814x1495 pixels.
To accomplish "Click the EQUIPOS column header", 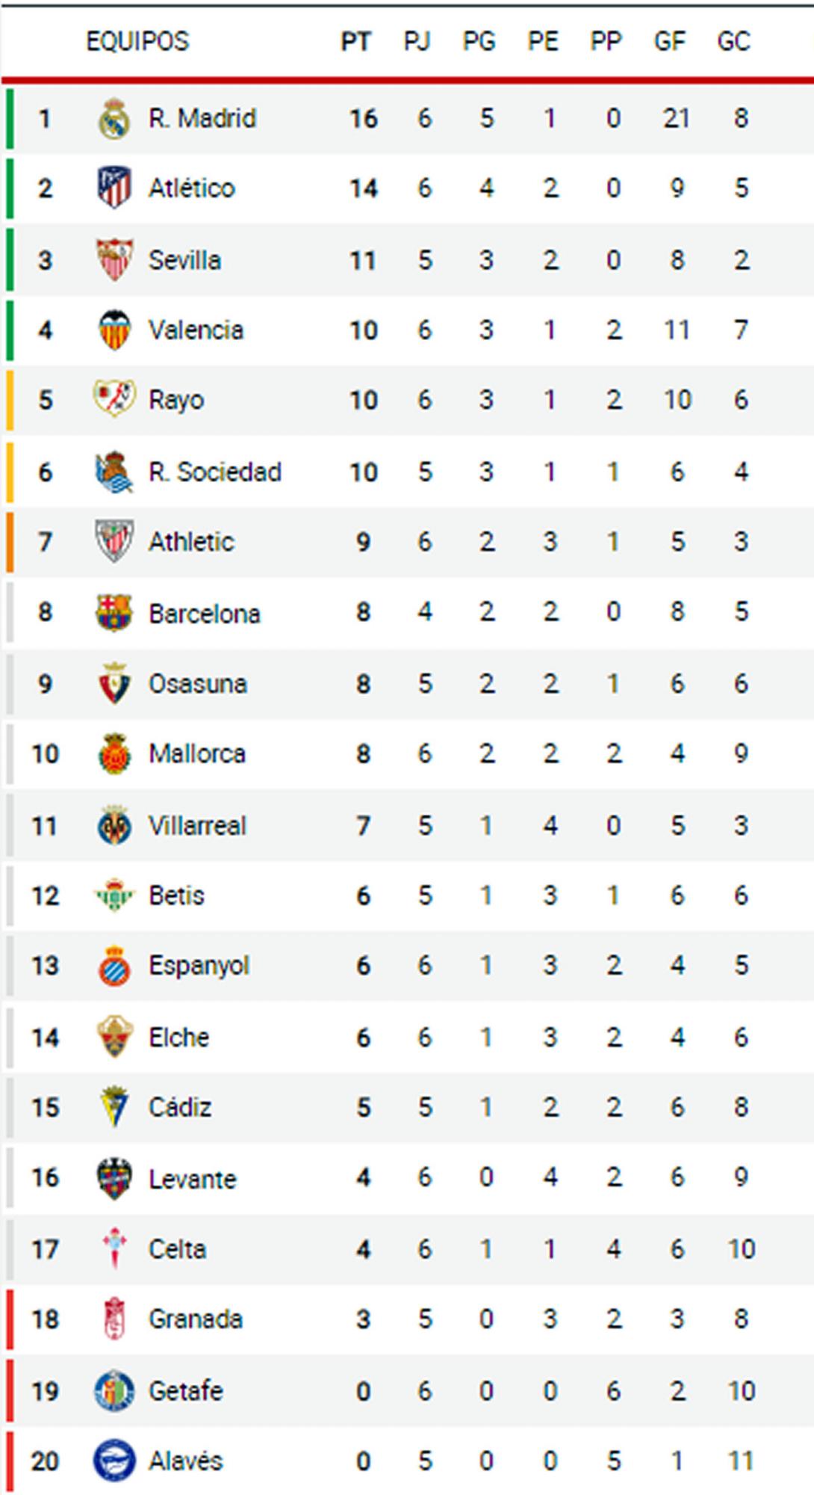I will (137, 41).
